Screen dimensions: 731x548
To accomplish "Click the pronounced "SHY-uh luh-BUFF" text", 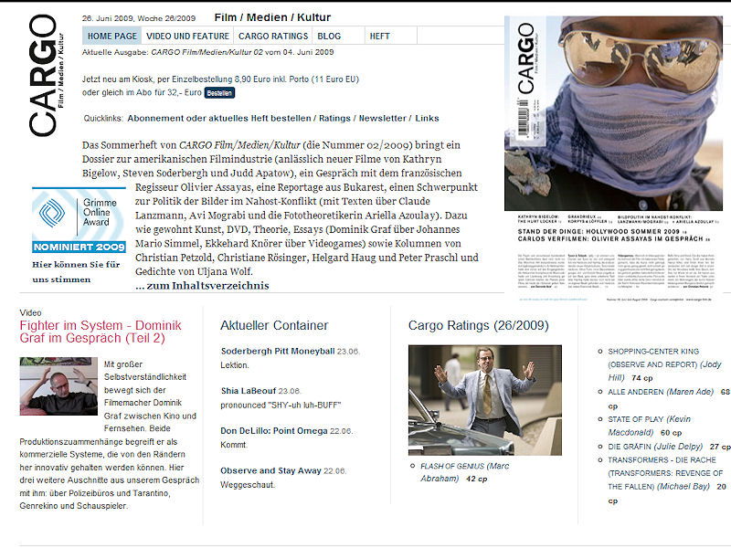I will (x=281, y=406).
